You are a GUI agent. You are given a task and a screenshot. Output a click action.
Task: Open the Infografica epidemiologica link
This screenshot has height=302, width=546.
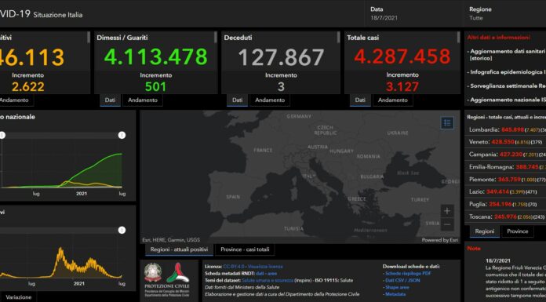(x=508, y=72)
